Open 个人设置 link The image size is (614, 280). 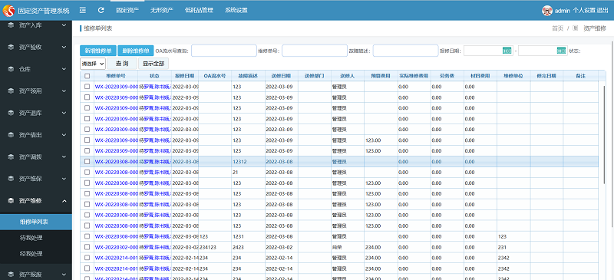[x=584, y=11]
